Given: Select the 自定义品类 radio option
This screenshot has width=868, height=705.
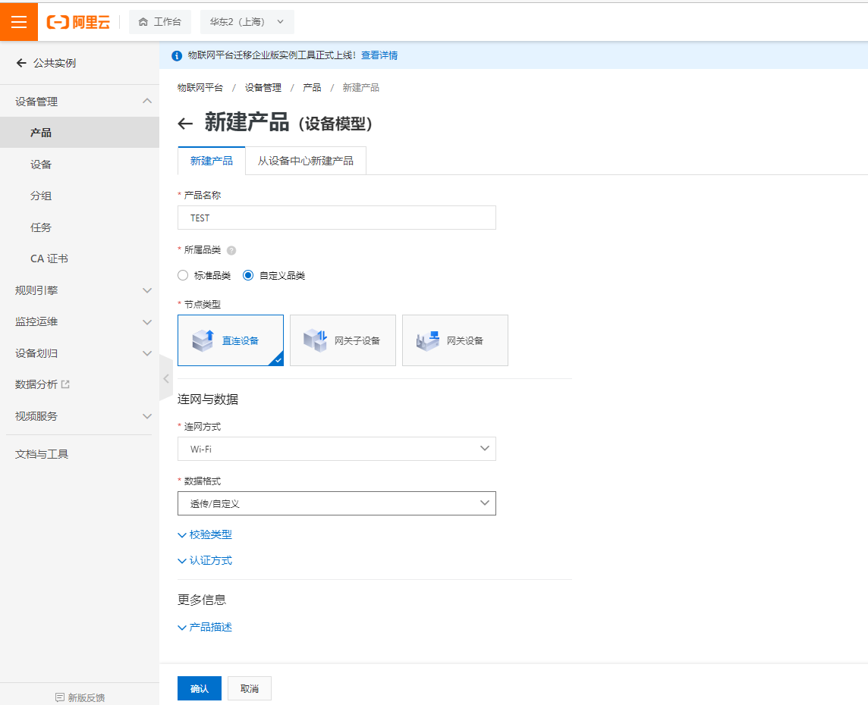Looking at the screenshot, I should (247, 275).
